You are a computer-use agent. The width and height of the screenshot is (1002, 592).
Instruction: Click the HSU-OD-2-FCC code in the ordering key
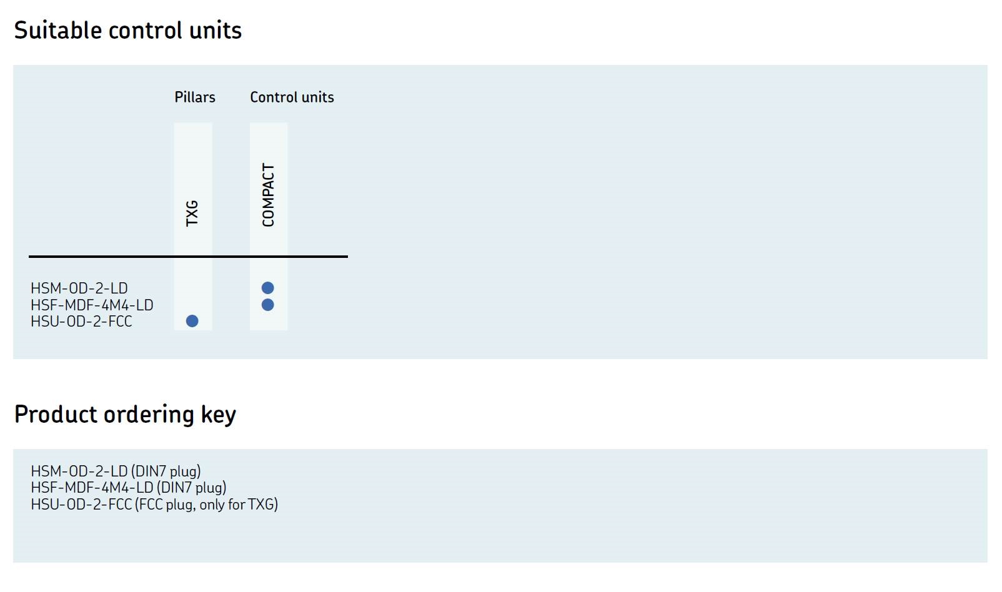pos(81,505)
